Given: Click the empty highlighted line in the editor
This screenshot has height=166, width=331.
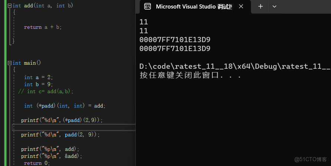Looking at the screenshot, I should click(74, 127).
